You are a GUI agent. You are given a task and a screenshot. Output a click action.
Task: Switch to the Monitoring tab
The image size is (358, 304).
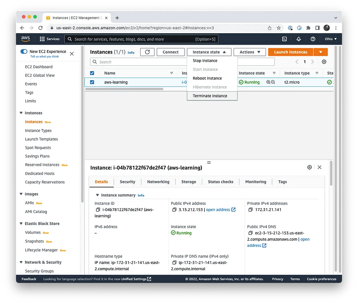(x=256, y=182)
